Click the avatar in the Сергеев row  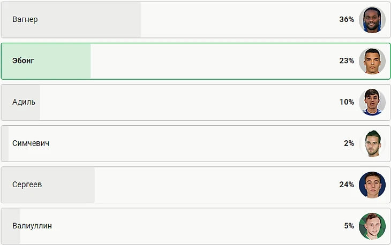click(372, 185)
